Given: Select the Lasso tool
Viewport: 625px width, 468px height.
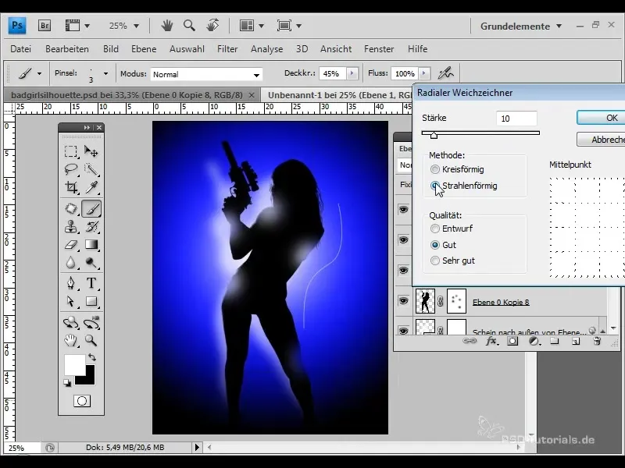Looking at the screenshot, I should [71, 169].
